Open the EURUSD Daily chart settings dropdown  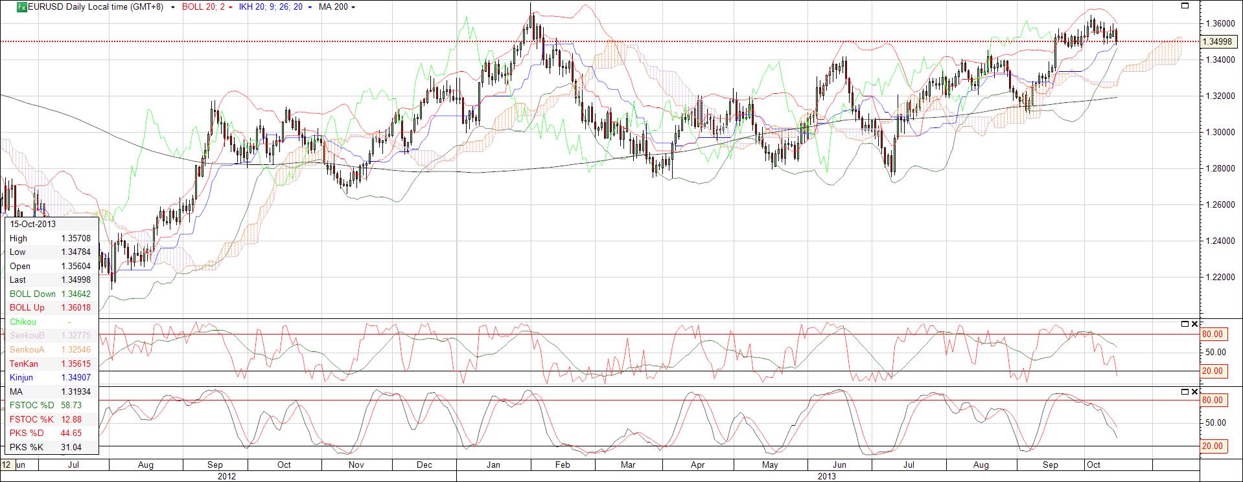tap(172, 7)
